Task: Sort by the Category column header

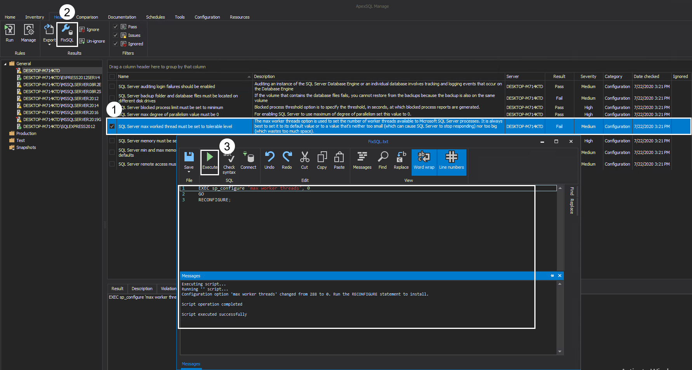Action: click(617, 77)
